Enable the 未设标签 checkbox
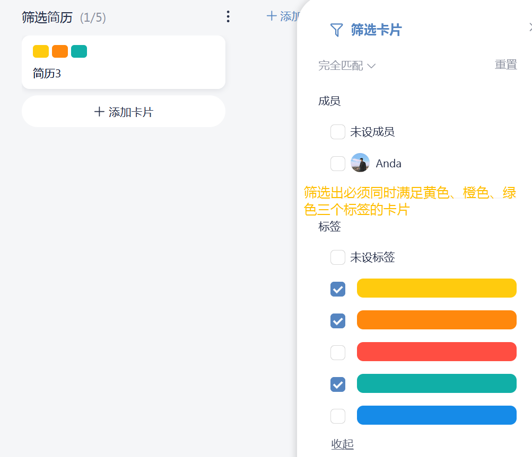The image size is (532, 457). (338, 257)
